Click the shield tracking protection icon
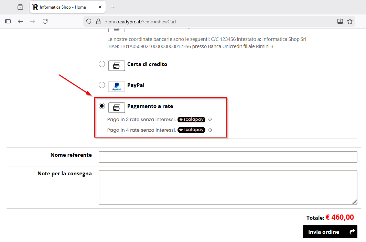The width and height of the screenshot is (366, 242). (x=89, y=21)
